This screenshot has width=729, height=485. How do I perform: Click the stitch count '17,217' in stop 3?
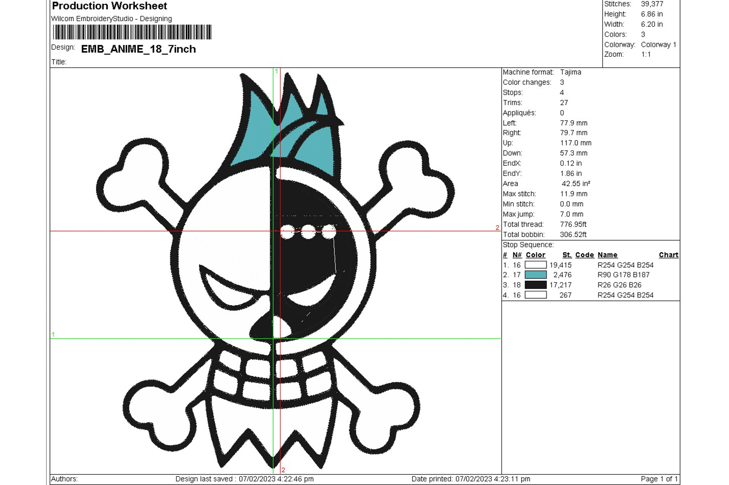click(561, 285)
